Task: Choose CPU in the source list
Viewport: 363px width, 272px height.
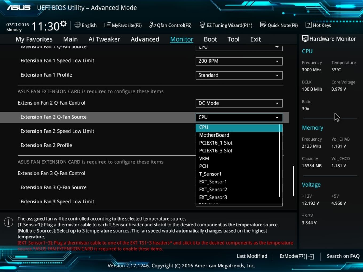Action: point(238,127)
